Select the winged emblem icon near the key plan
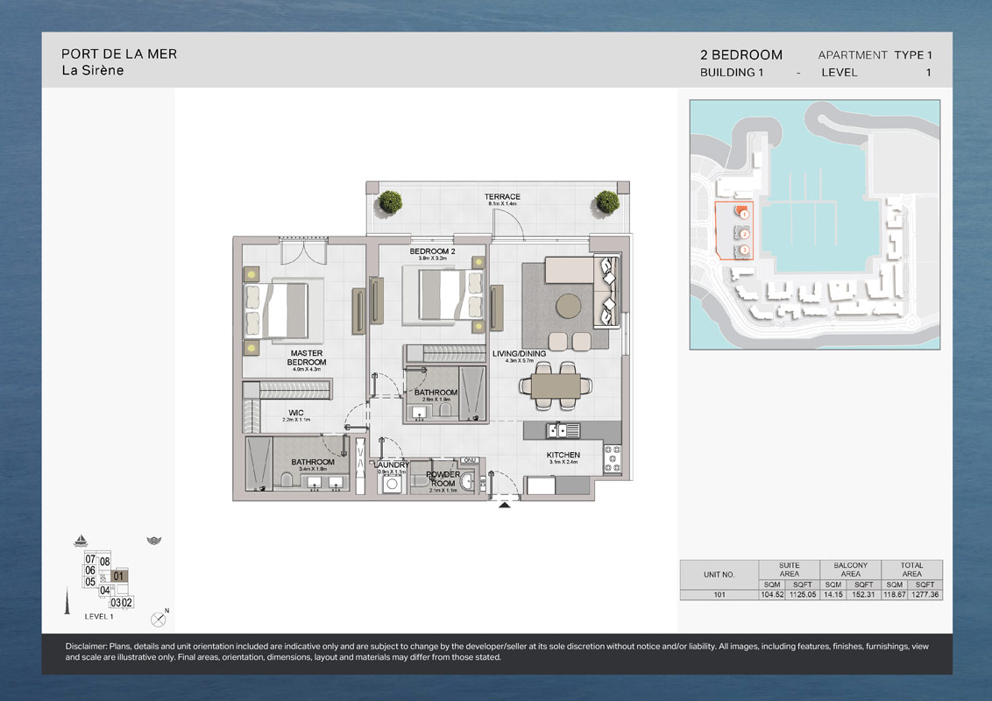 (154, 541)
